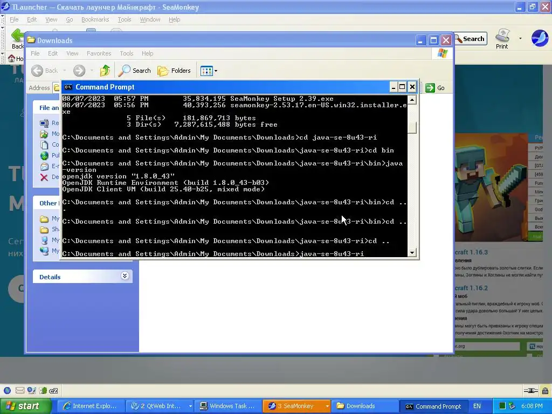This screenshot has width=552, height=414.
Task: Open SeaMonkey Tools menu
Action: coord(125,19)
